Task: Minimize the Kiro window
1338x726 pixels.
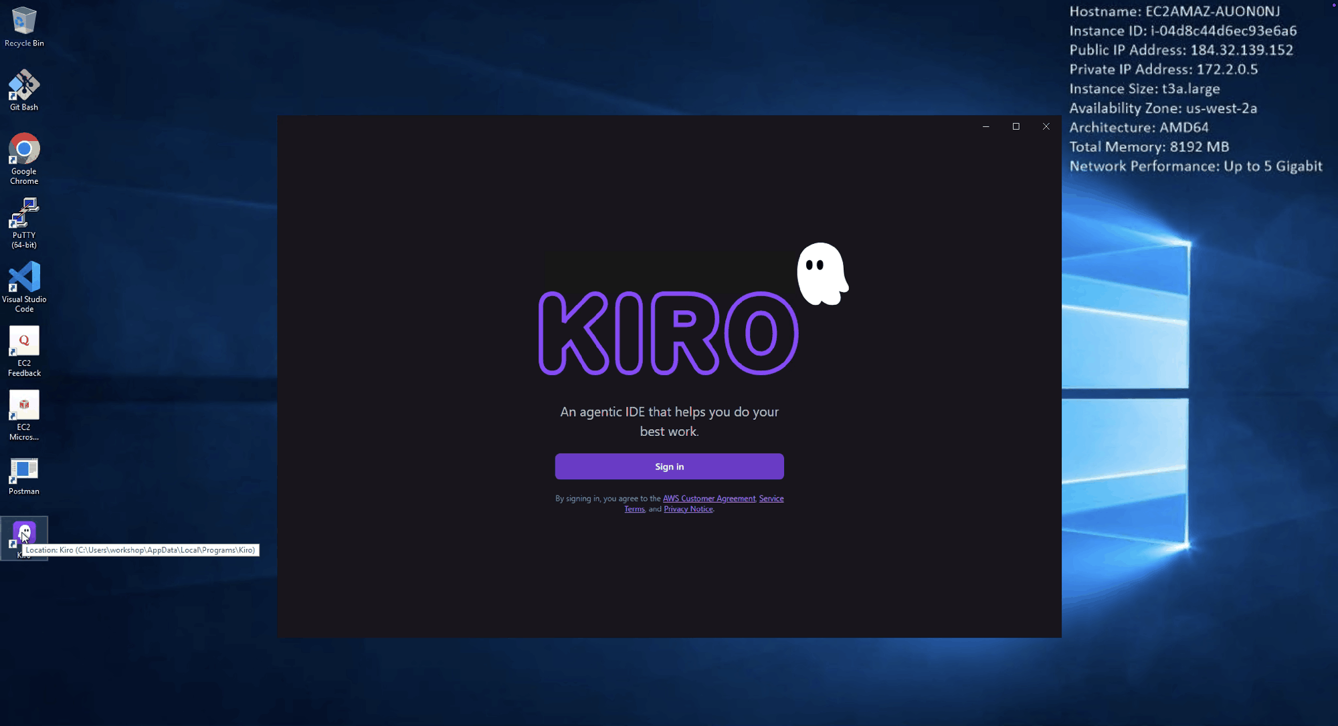Action: pyautogui.click(x=986, y=126)
